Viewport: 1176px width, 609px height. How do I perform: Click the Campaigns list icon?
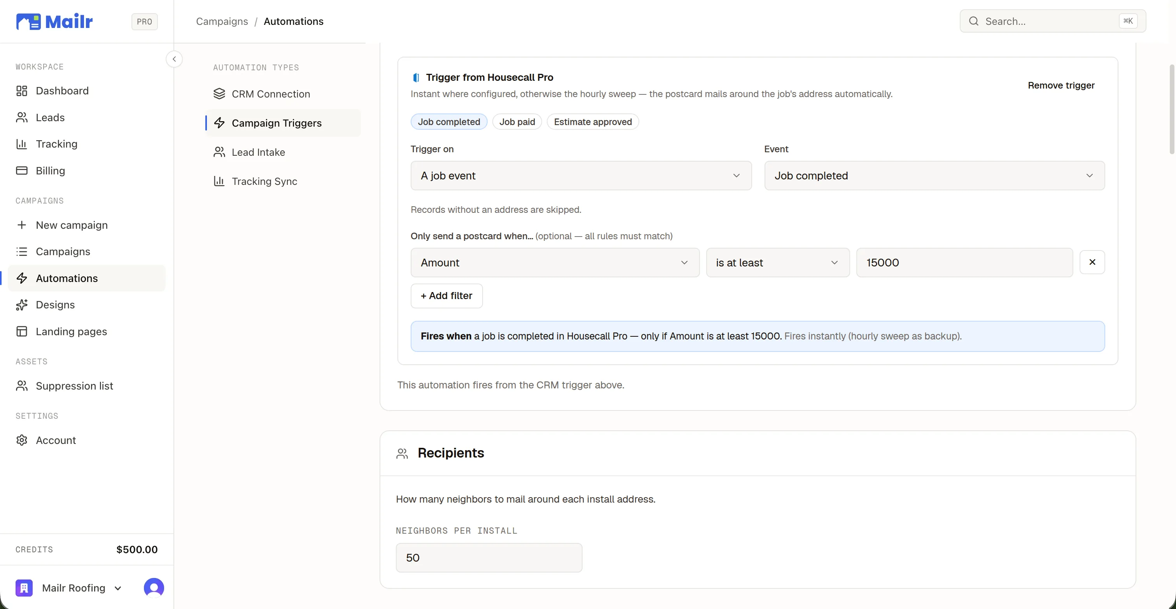click(x=21, y=252)
